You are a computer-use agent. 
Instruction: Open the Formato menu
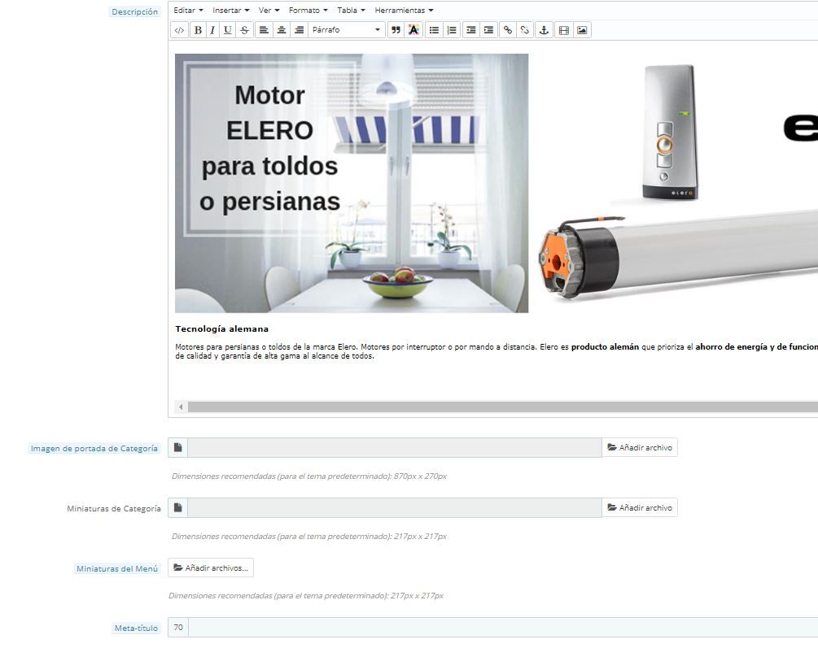(308, 11)
